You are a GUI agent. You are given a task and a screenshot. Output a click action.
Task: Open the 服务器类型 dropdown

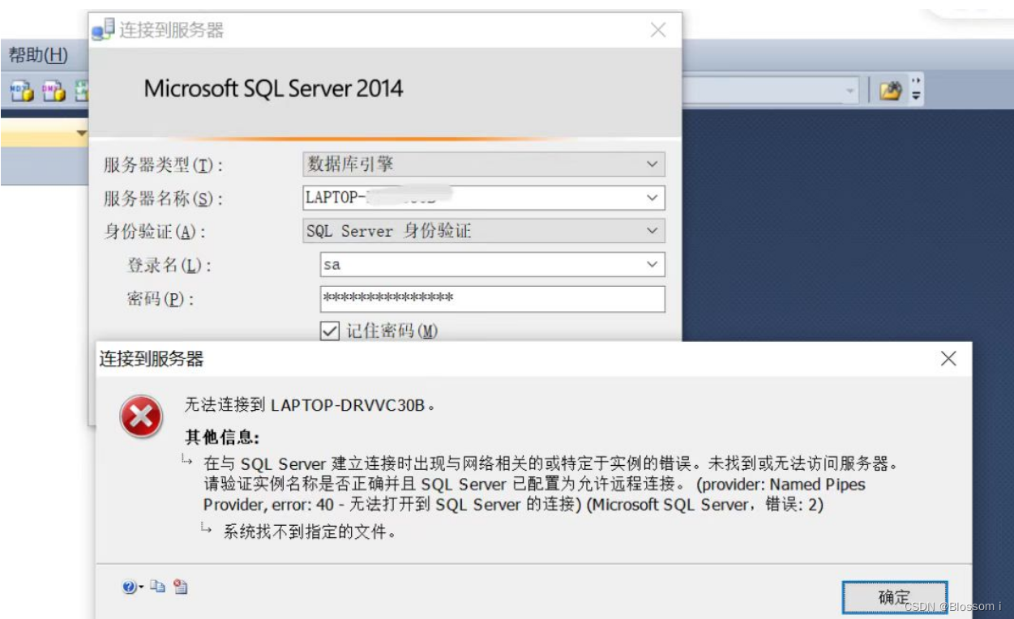point(652,164)
